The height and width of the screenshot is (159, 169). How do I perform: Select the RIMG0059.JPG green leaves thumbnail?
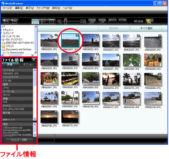coord(131,60)
